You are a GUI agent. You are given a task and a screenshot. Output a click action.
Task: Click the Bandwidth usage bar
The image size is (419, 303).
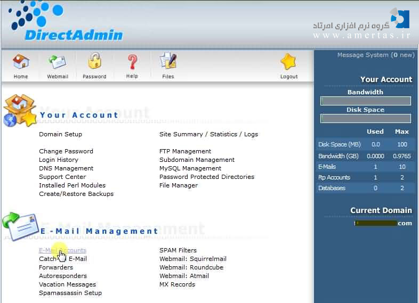(365, 101)
